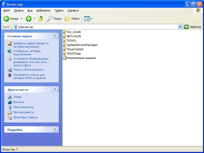The width and height of the screenshot is (204, 153).
Task: Open the Сервис menu
Action: pyautogui.click(x=59, y=10)
